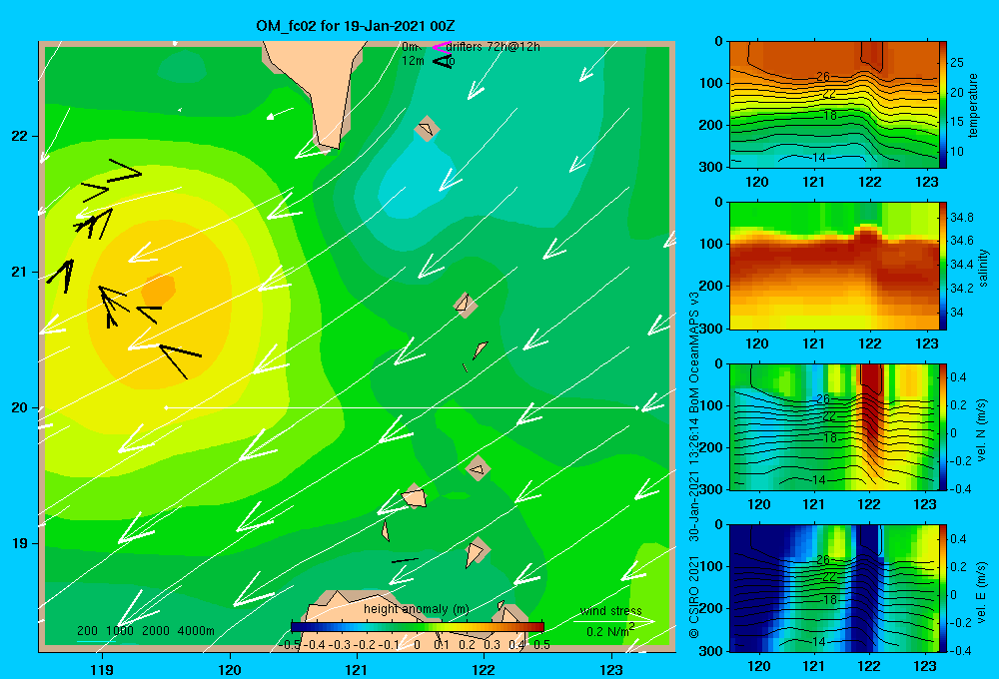Viewport: 999px width, 679px height.
Task: Click longitude label '123' below main map
Action: coord(611,669)
